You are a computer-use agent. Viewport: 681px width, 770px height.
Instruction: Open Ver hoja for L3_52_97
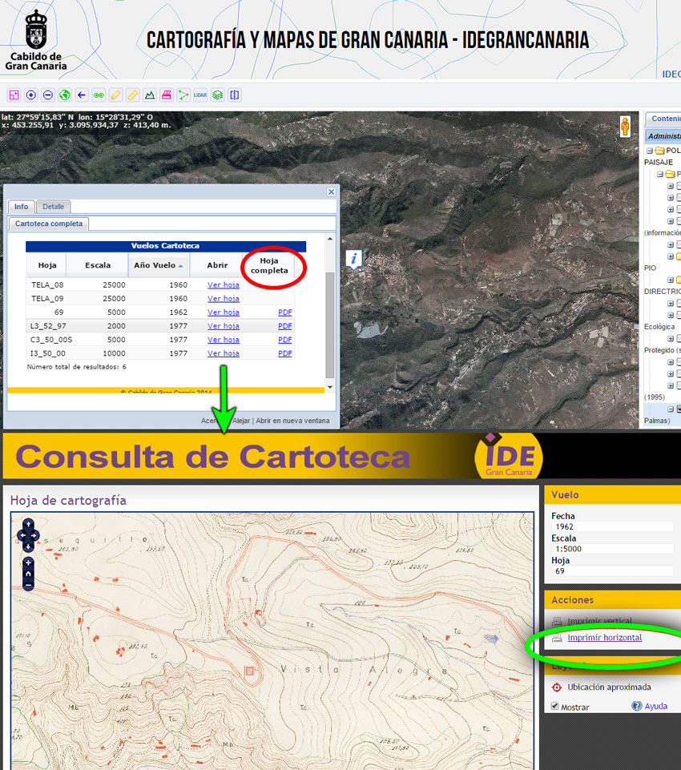pos(224,326)
